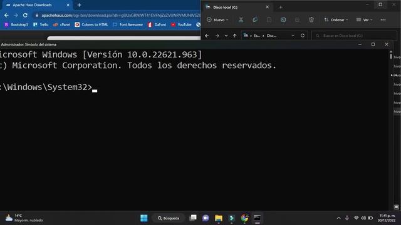The image size is (401, 225).
Task: Open the Colores to HTML bookmark
Action: 91,24
